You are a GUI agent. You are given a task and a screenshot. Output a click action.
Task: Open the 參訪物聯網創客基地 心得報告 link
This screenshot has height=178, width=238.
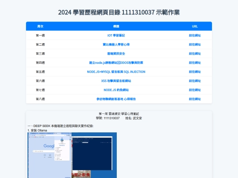pos(116,99)
